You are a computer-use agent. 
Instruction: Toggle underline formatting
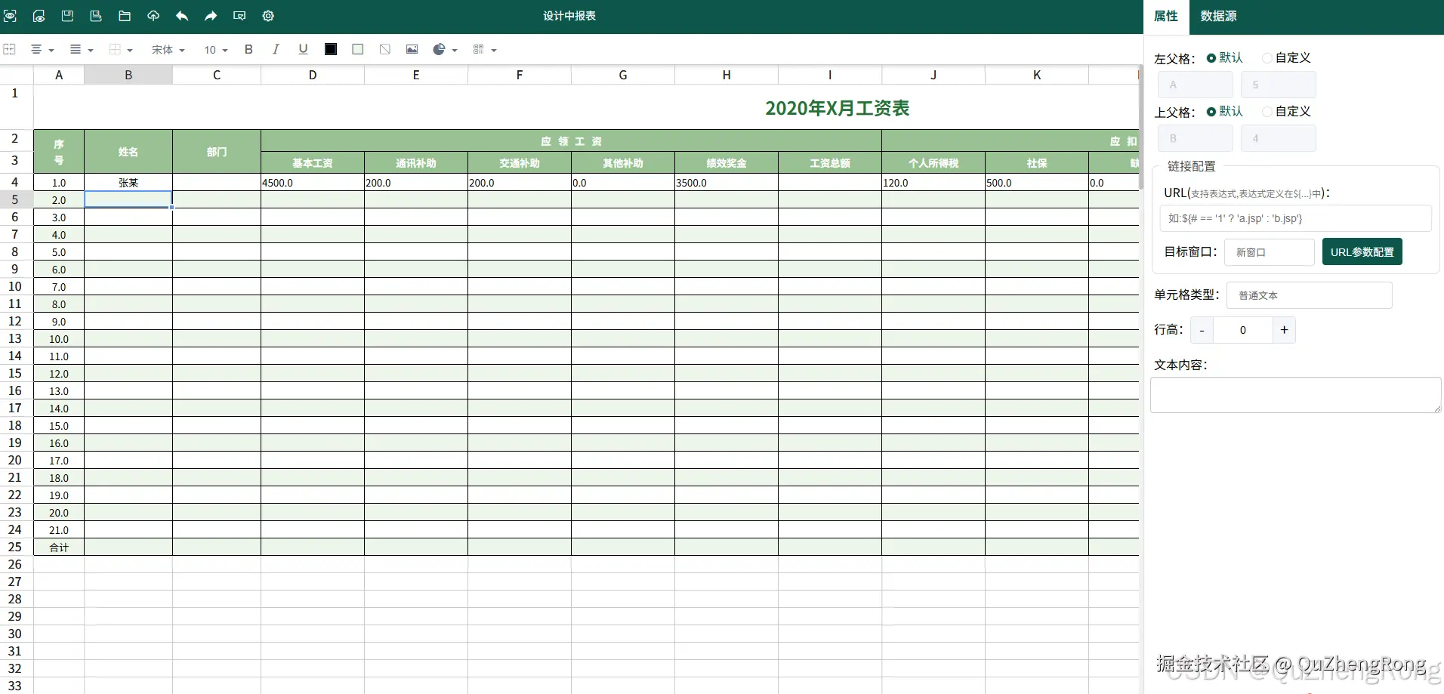tap(303, 49)
